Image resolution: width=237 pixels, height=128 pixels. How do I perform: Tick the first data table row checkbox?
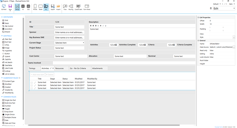coord(32,83)
